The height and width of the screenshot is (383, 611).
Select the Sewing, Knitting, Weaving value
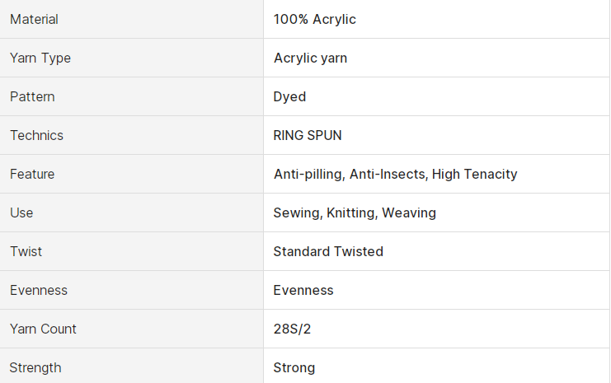pyautogui.click(x=355, y=213)
